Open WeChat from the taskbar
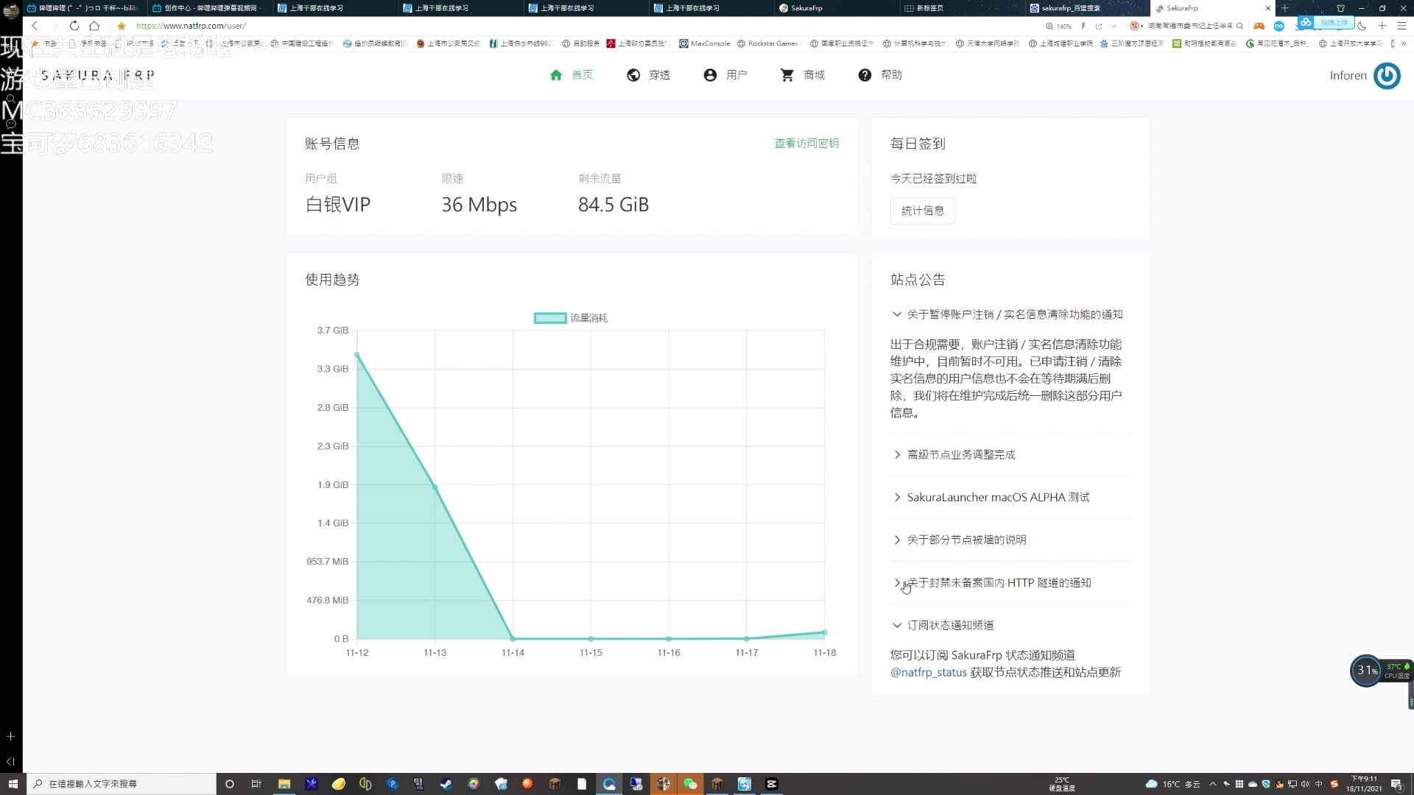The height and width of the screenshot is (795, 1414). coord(690,784)
